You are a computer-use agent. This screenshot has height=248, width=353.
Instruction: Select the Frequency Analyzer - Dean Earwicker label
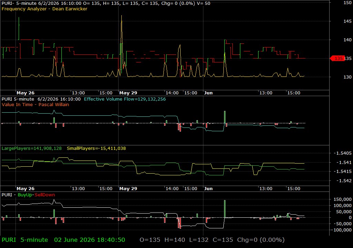tap(44, 9)
